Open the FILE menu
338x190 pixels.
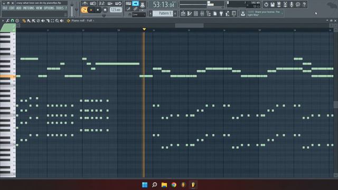pos(5,8)
